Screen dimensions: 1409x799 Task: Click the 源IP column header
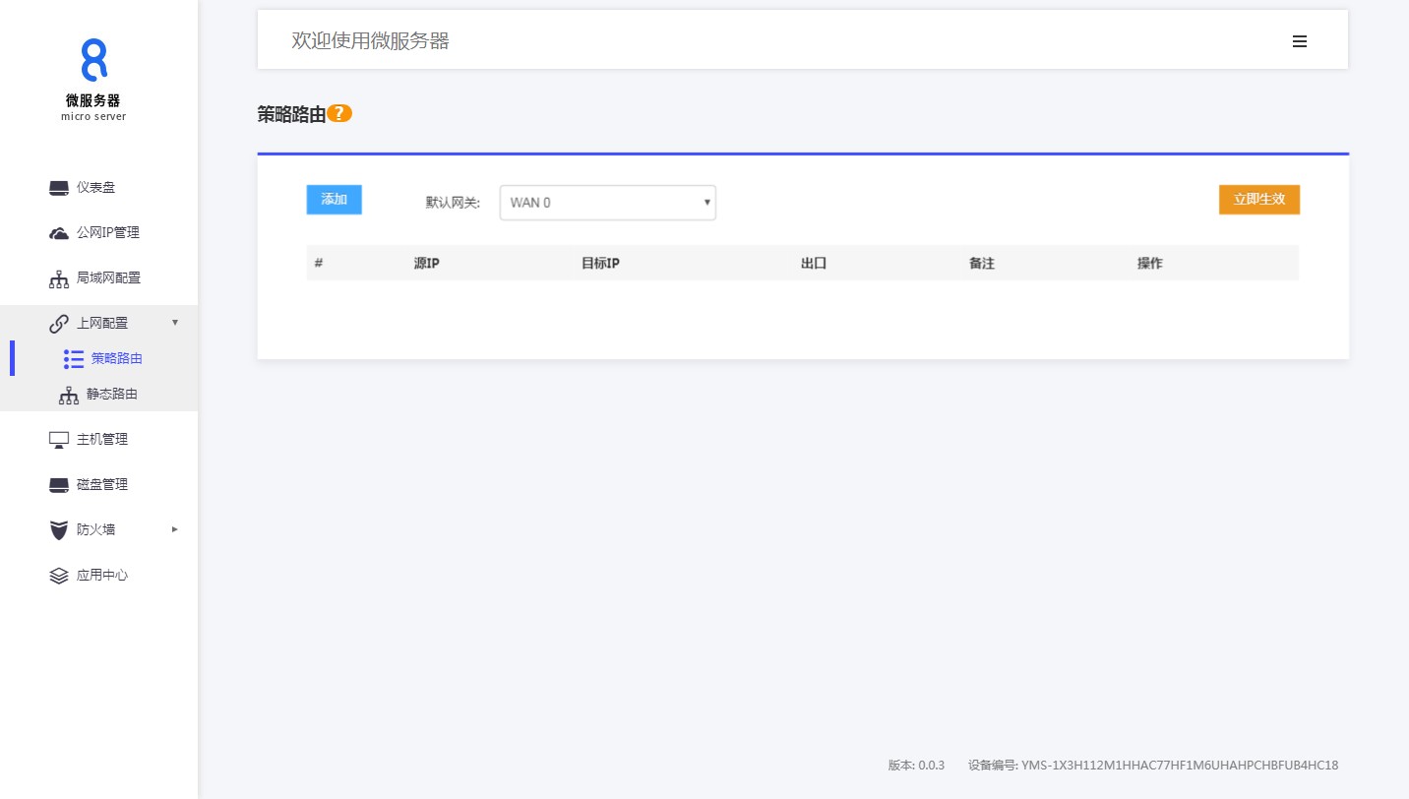coord(426,264)
